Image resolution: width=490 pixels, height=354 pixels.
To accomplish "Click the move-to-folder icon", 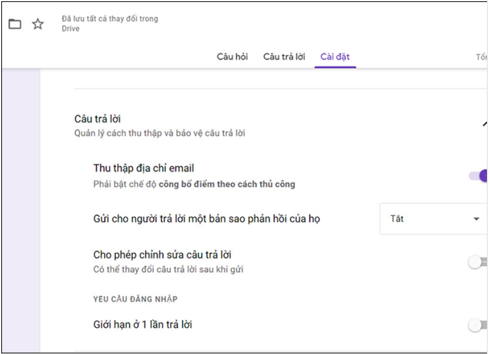I will [15, 24].
